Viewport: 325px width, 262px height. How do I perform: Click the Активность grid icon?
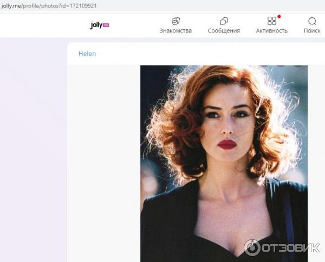[x=271, y=21]
